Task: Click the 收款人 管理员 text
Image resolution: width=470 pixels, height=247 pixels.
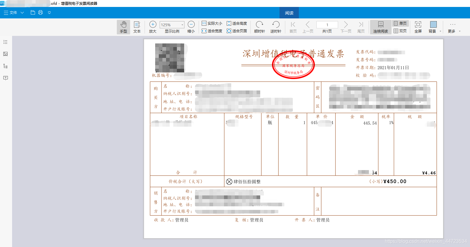Action: pos(171,220)
